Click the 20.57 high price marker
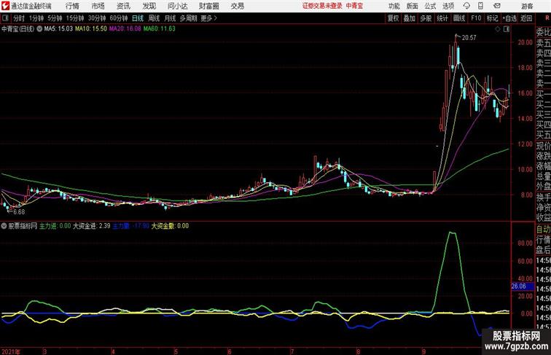This screenshot has width=551, height=355. coord(469,38)
